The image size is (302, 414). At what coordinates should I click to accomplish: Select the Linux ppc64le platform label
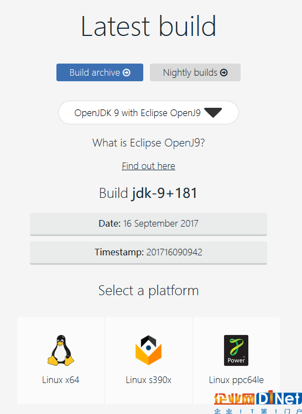(236, 380)
